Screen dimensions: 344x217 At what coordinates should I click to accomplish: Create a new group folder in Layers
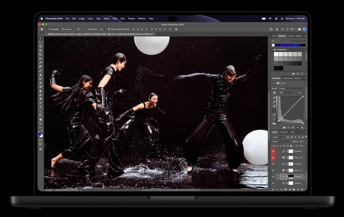pyautogui.click(x=294, y=189)
